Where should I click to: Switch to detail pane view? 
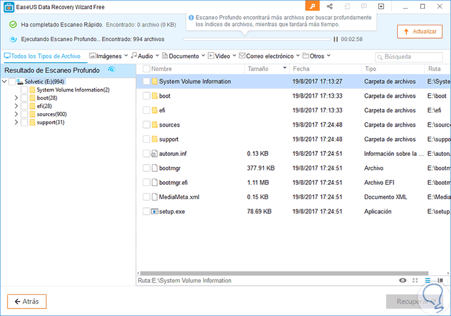[440, 280]
